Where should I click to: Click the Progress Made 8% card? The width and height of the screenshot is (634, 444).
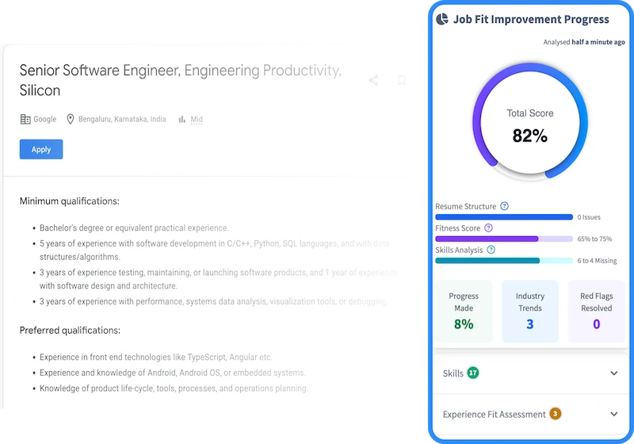464,311
